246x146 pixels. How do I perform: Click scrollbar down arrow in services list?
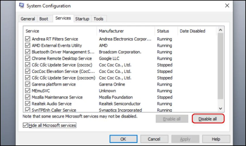221,108
